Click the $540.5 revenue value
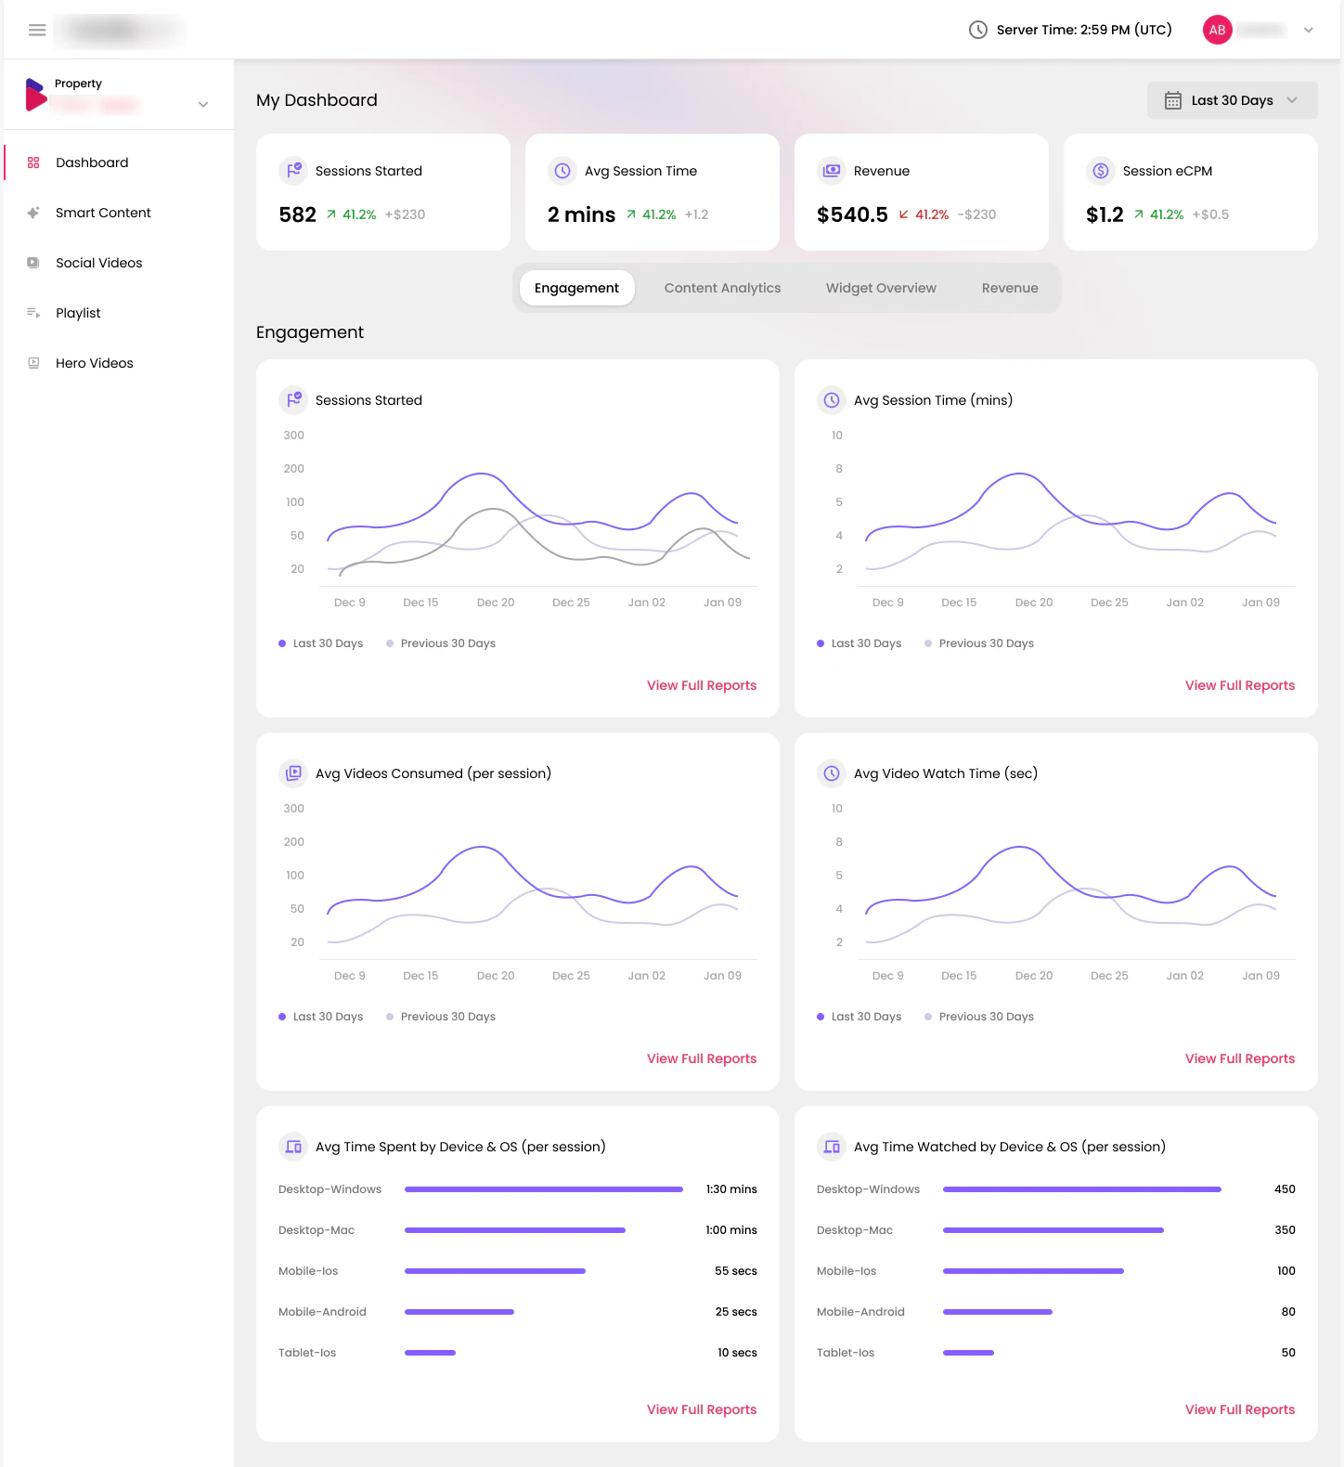The height and width of the screenshot is (1467, 1344). coord(852,214)
